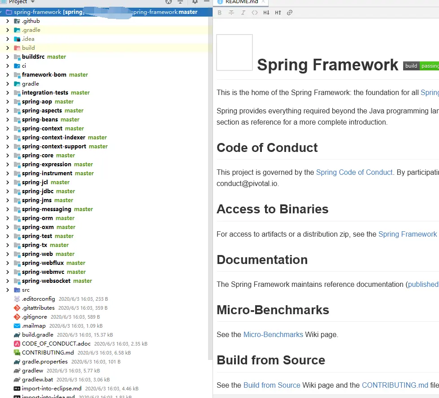Expand the .github folder
The height and width of the screenshot is (398, 439).
tap(8, 21)
